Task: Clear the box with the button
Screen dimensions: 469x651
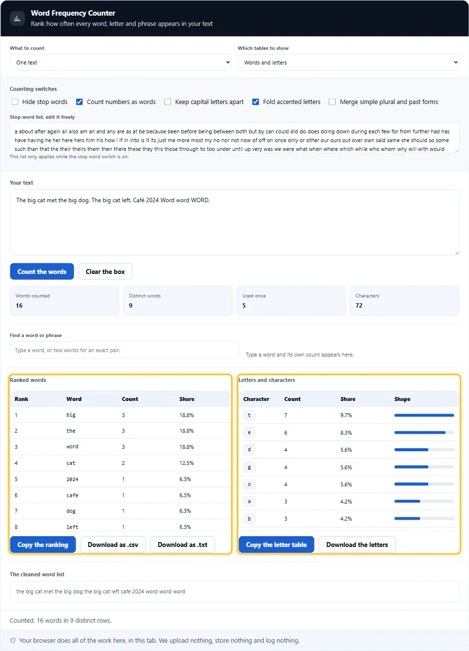Action: 105,272
